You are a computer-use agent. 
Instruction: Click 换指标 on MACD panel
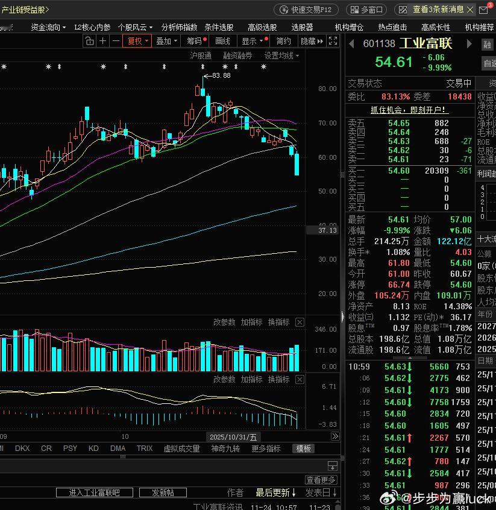click(278, 380)
